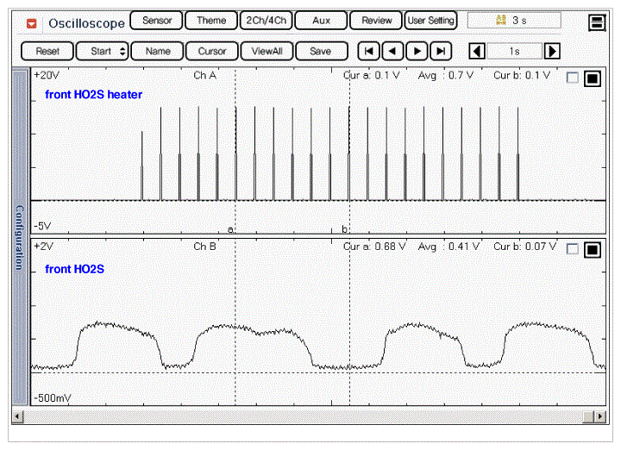621x450 pixels.
Task: Click the horizontal scrollbar right arrow
Action: (x=600, y=416)
